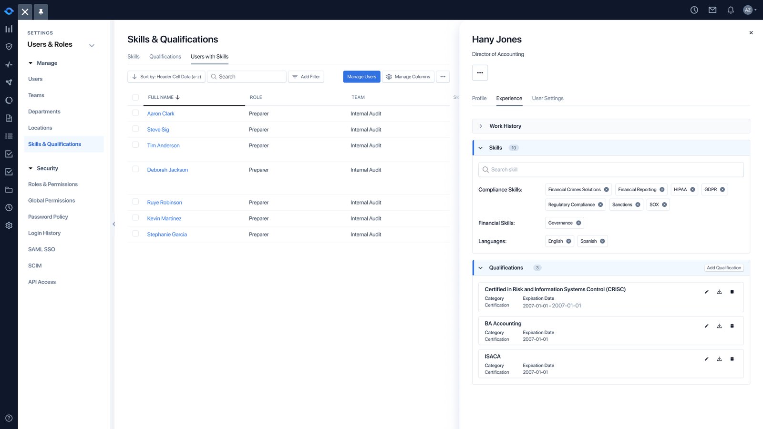Switch to the Qualifications tab

pos(165,57)
